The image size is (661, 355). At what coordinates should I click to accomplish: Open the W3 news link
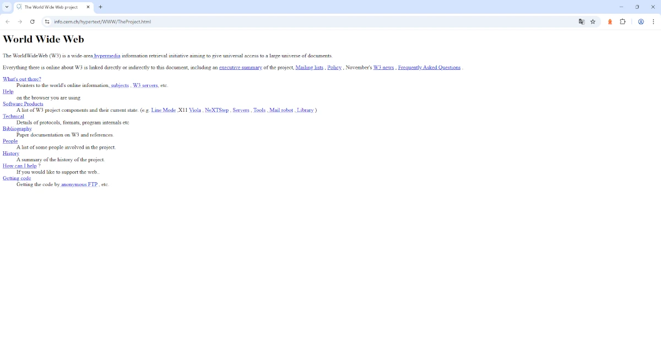click(x=383, y=67)
